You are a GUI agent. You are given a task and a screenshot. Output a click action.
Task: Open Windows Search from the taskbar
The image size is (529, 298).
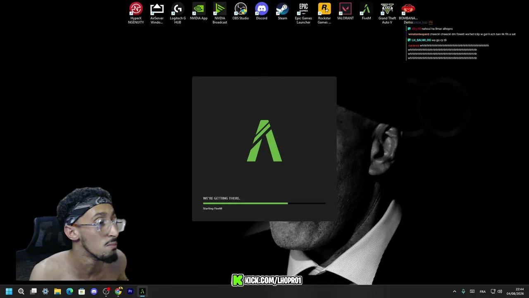[21, 291]
